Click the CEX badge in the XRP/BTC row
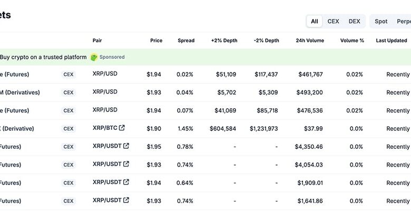The width and height of the screenshot is (411, 215). tap(68, 129)
